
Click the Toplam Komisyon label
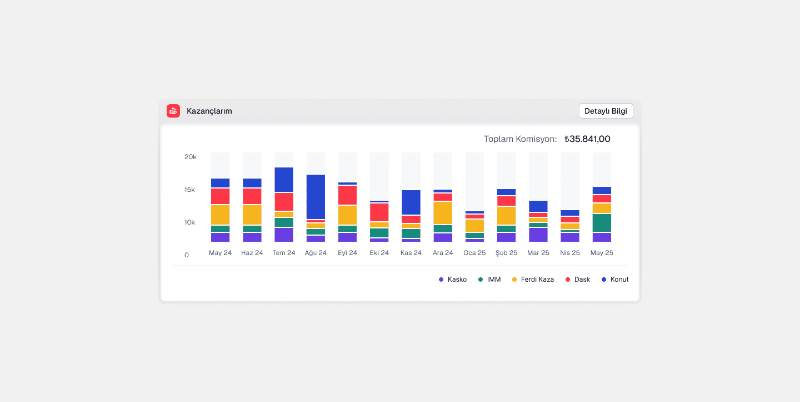[520, 139]
